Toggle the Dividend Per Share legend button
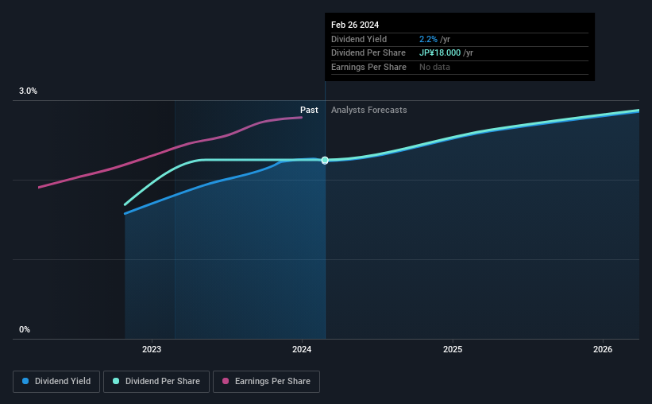 156,382
